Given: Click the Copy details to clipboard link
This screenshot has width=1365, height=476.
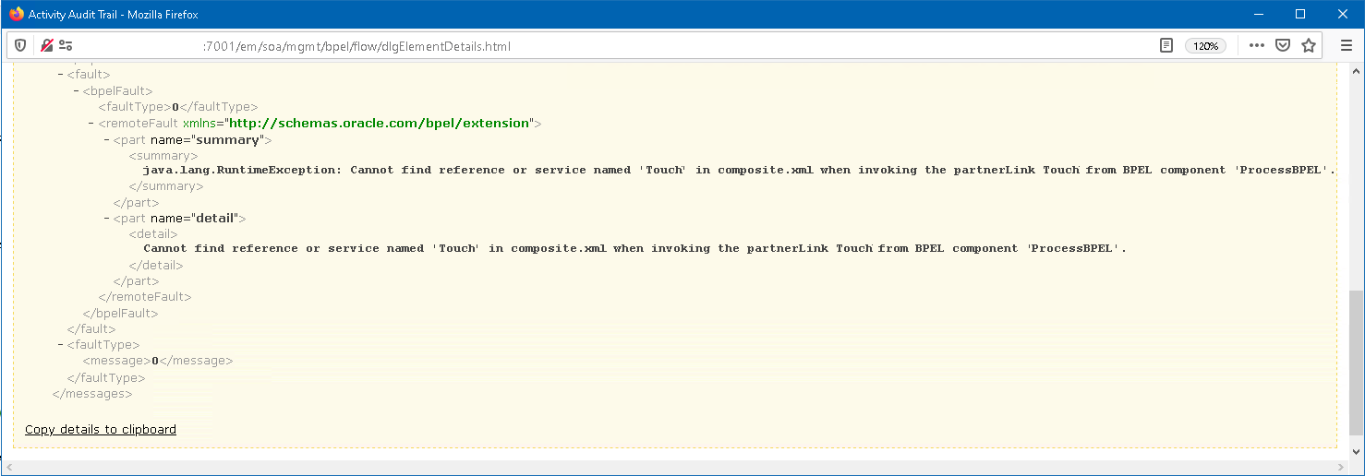Looking at the screenshot, I should click(100, 429).
